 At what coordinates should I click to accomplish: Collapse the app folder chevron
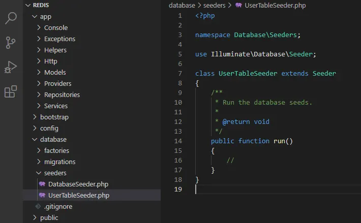tap(35, 16)
